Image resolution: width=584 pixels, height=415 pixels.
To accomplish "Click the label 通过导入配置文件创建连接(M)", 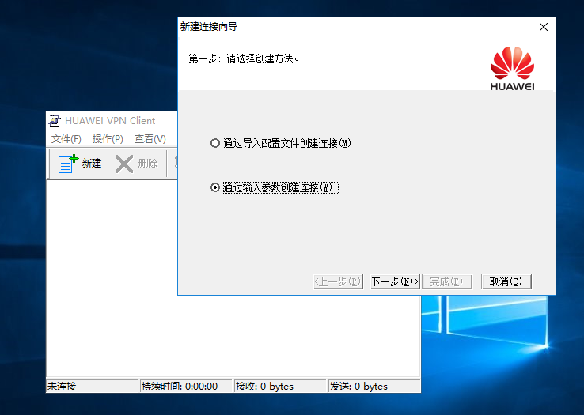I will pos(286,143).
